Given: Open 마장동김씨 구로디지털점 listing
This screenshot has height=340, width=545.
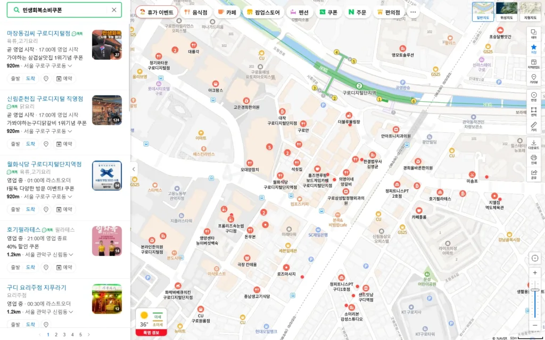Looking at the screenshot, I should point(38,33).
